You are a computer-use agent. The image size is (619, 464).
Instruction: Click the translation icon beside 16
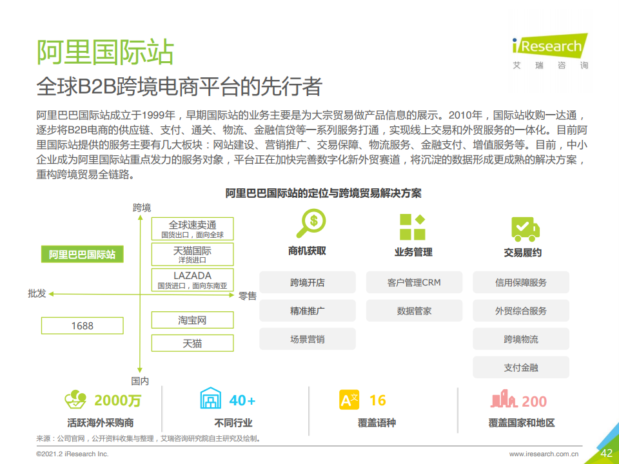click(349, 400)
